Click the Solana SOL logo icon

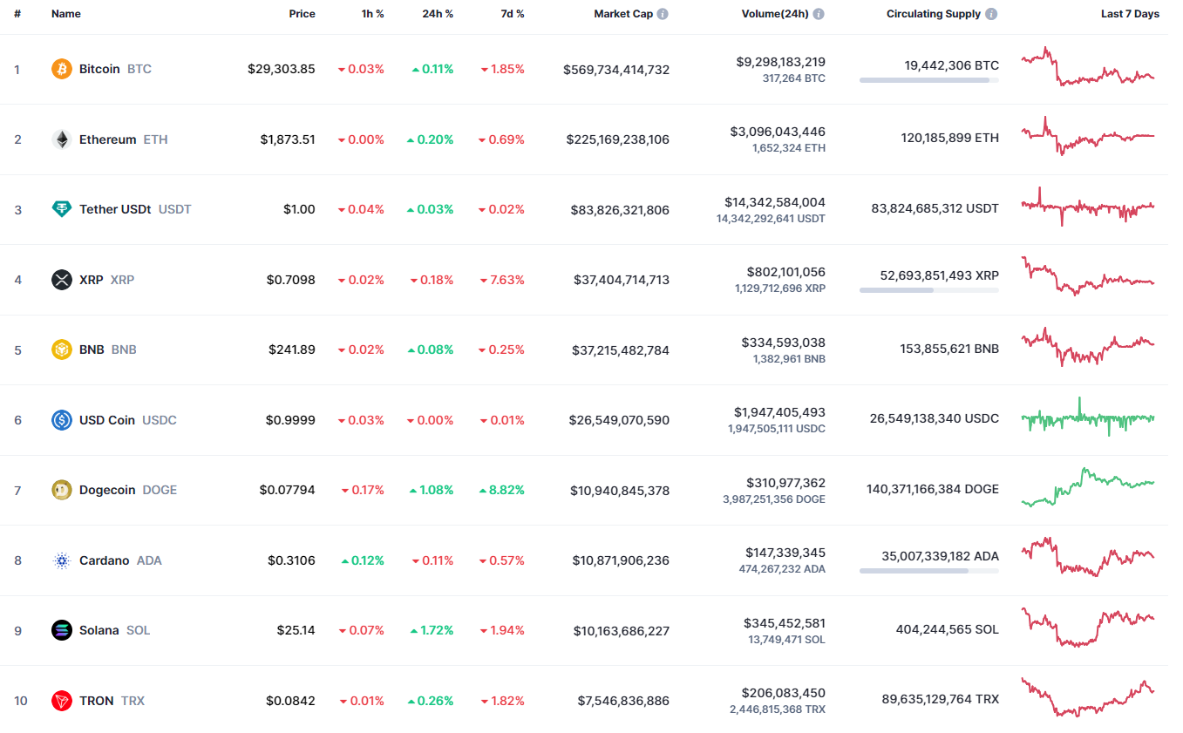[x=61, y=629]
